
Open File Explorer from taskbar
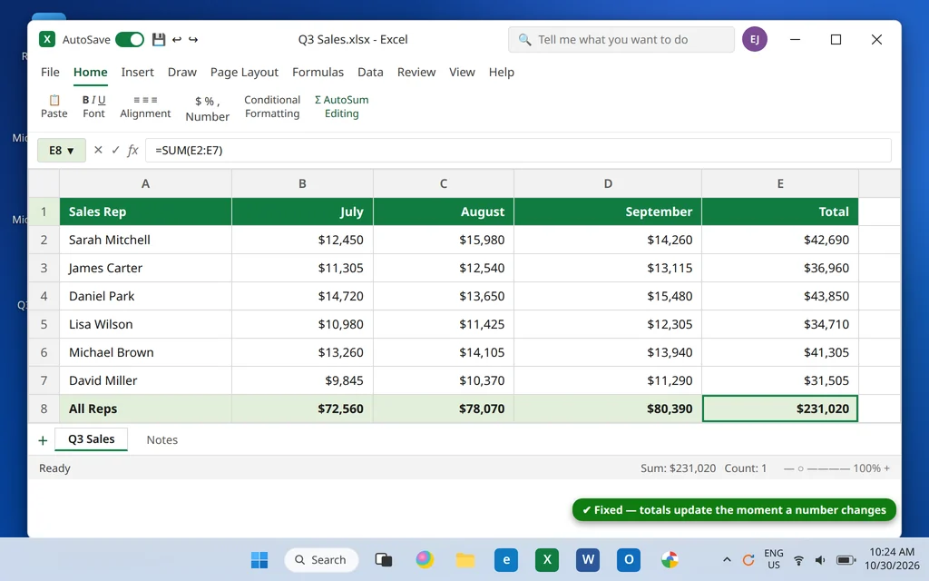click(x=465, y=559)
